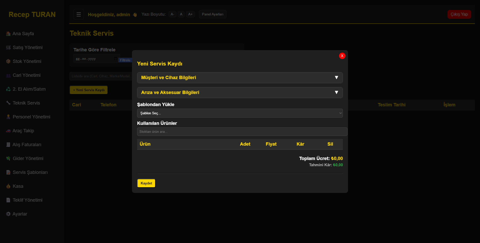Click the Çıkış Yap button
The height and width of the screenshot is (243, 480).
(459, 14)
